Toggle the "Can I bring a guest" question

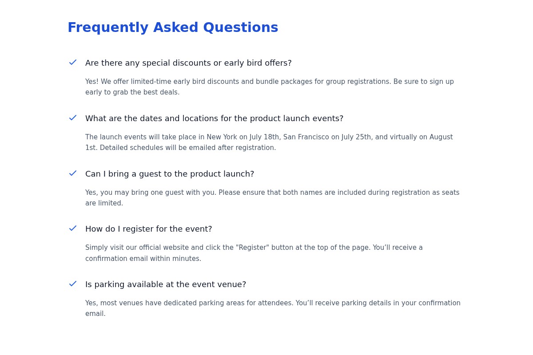pyautogui.click(x=170, y=174)
